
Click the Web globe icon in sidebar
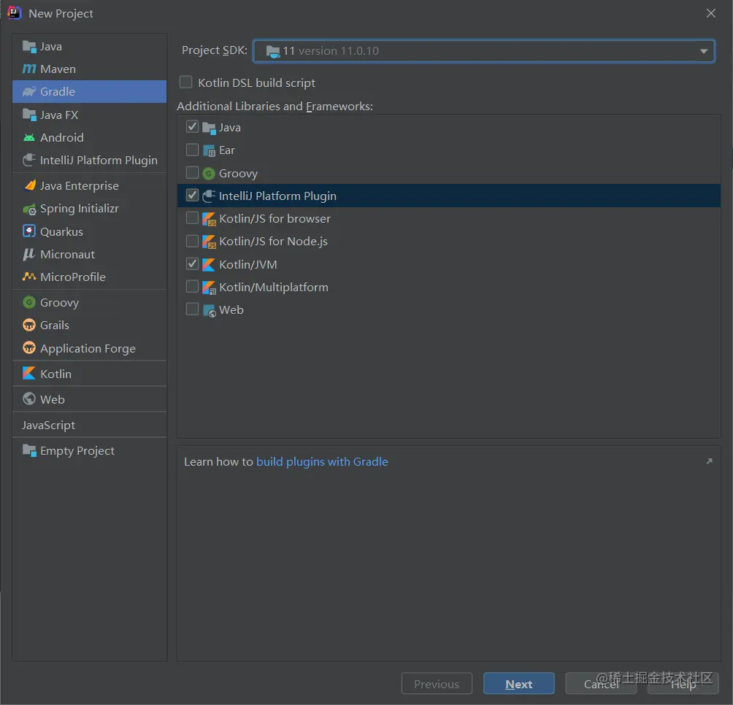(29, 399)
